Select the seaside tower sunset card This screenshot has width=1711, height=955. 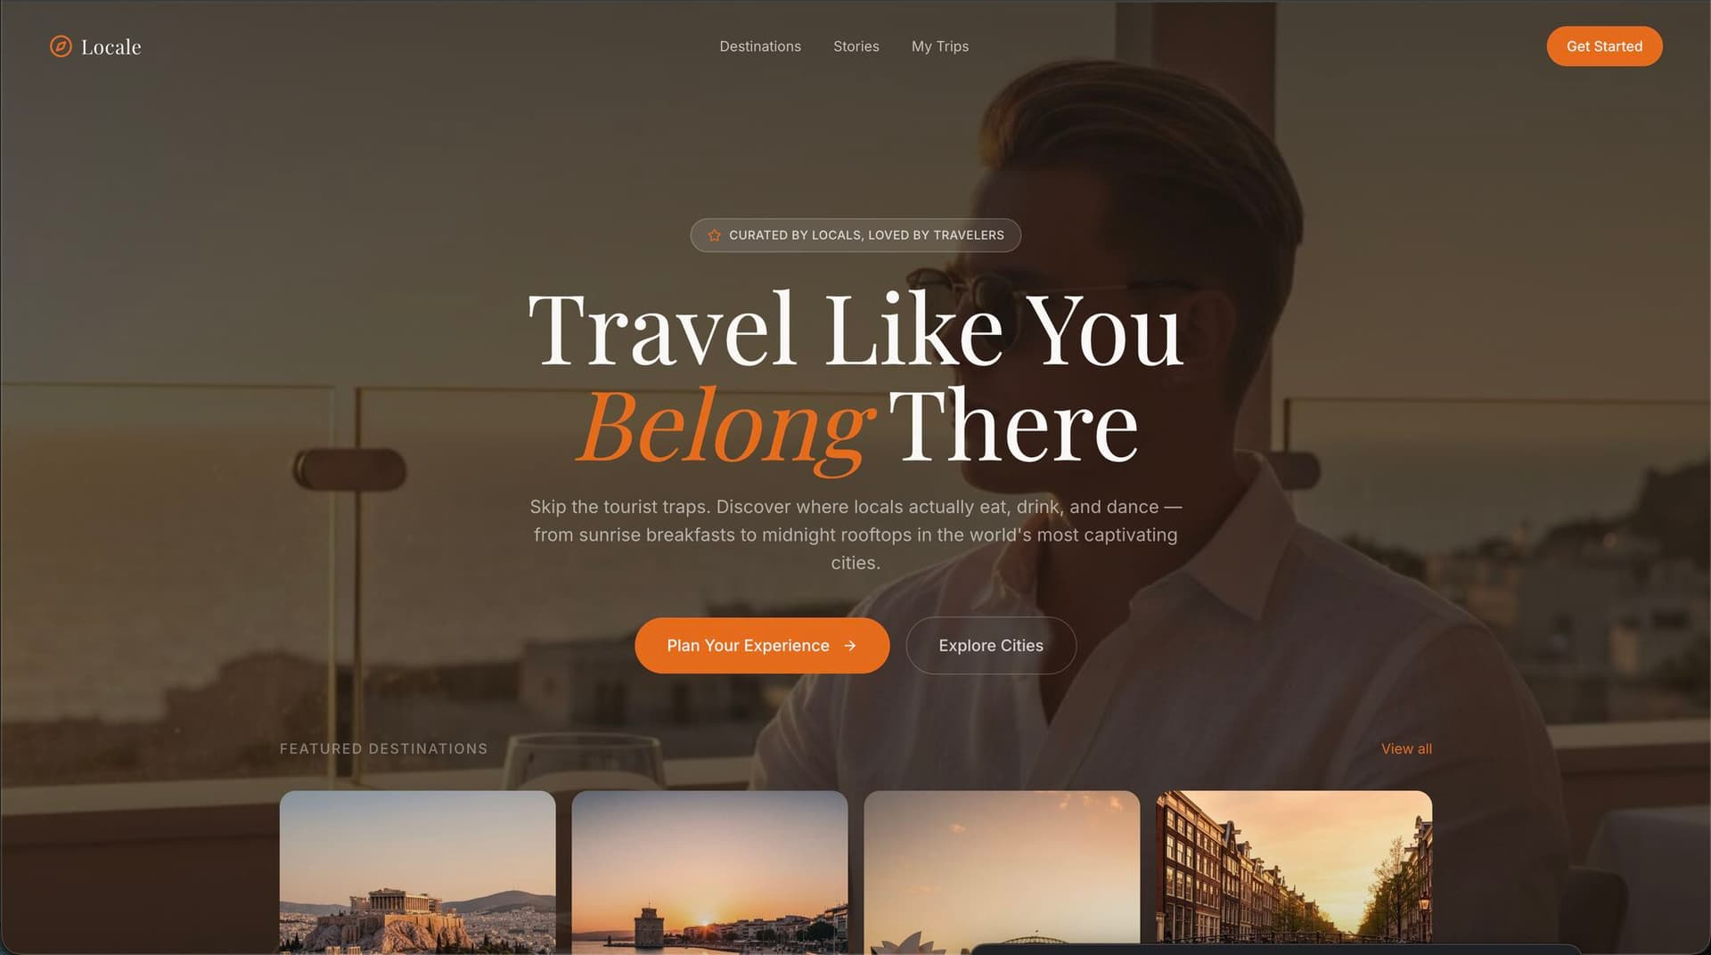pyautogui.click(x=709, y=871)
